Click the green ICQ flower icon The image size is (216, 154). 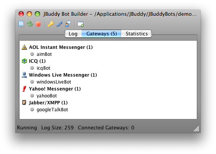point(24,61)
